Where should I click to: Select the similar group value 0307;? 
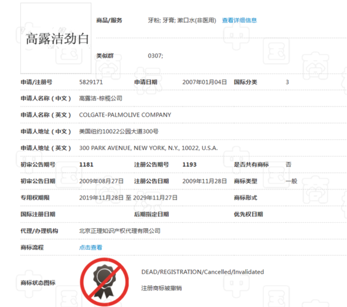tap(156, 56)
